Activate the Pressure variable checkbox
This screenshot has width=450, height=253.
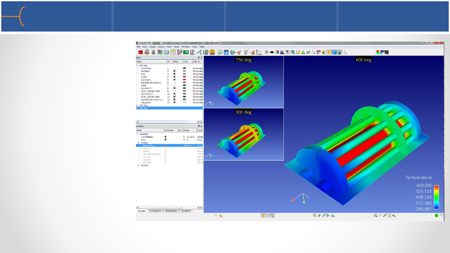[x=166, y=148]
